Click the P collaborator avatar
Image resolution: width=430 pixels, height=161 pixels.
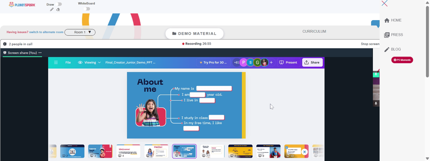point(243,62)
